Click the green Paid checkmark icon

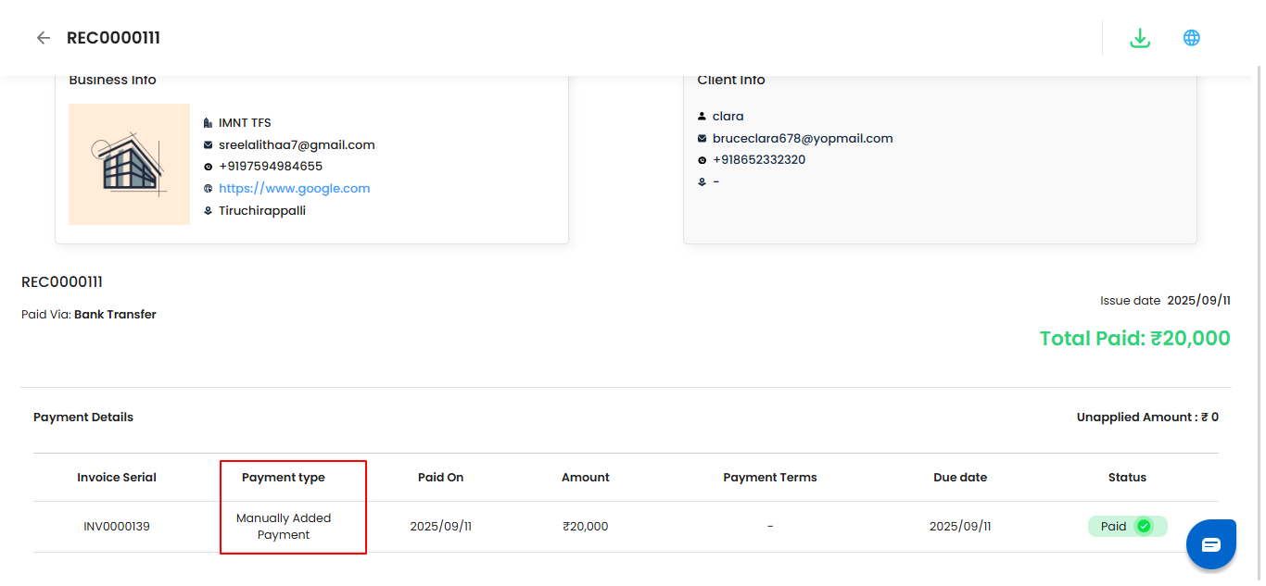pyautogui.click(x=1144, y=527)
